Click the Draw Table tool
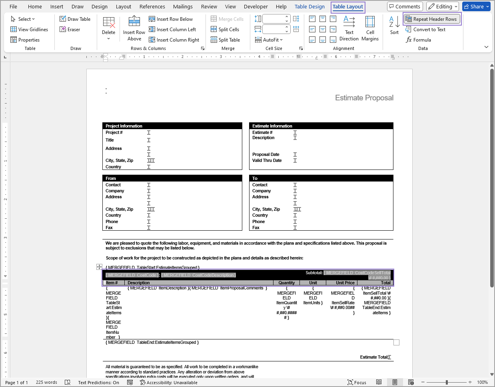495x387 pixels. (75, 19)
